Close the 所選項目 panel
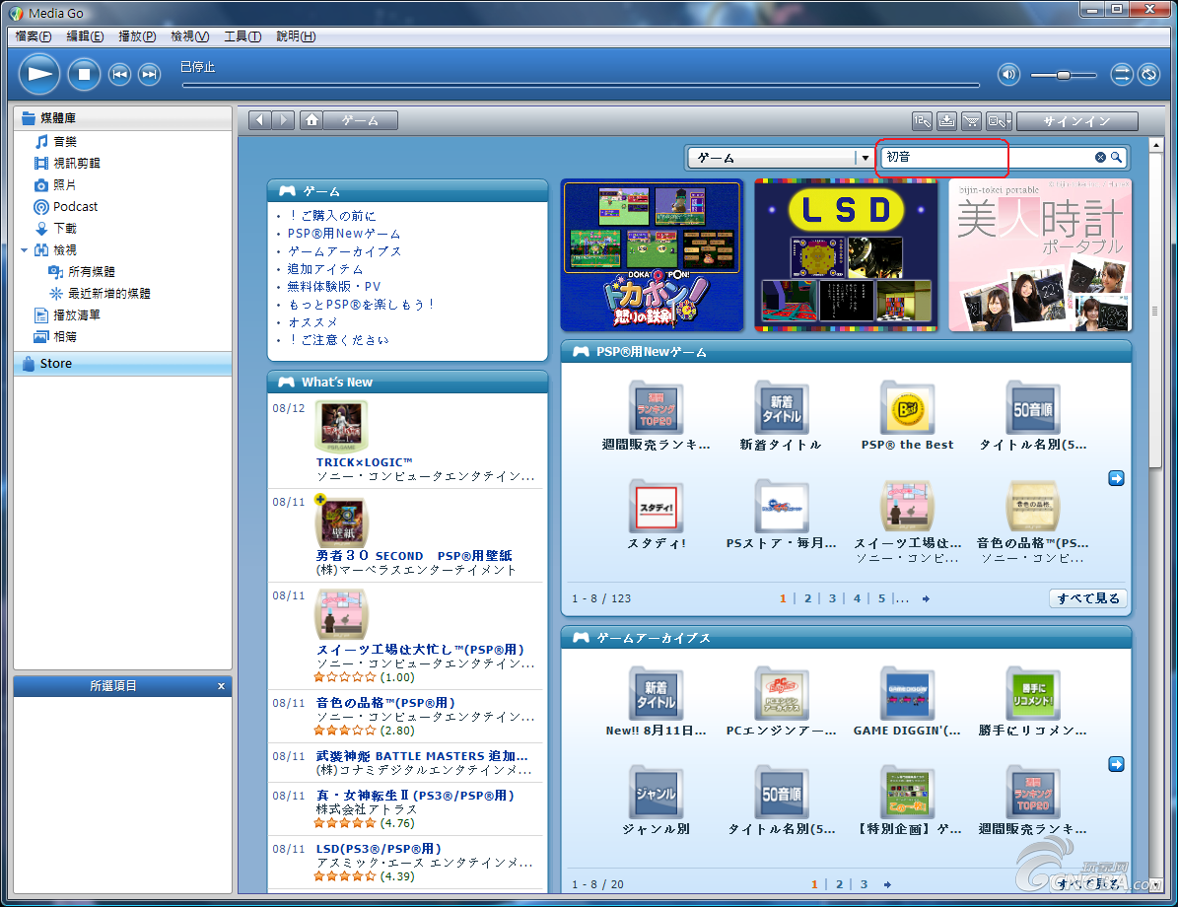The width and height of the screenshot is (1178, 907). pyautogui.click(x=221, y=686)
